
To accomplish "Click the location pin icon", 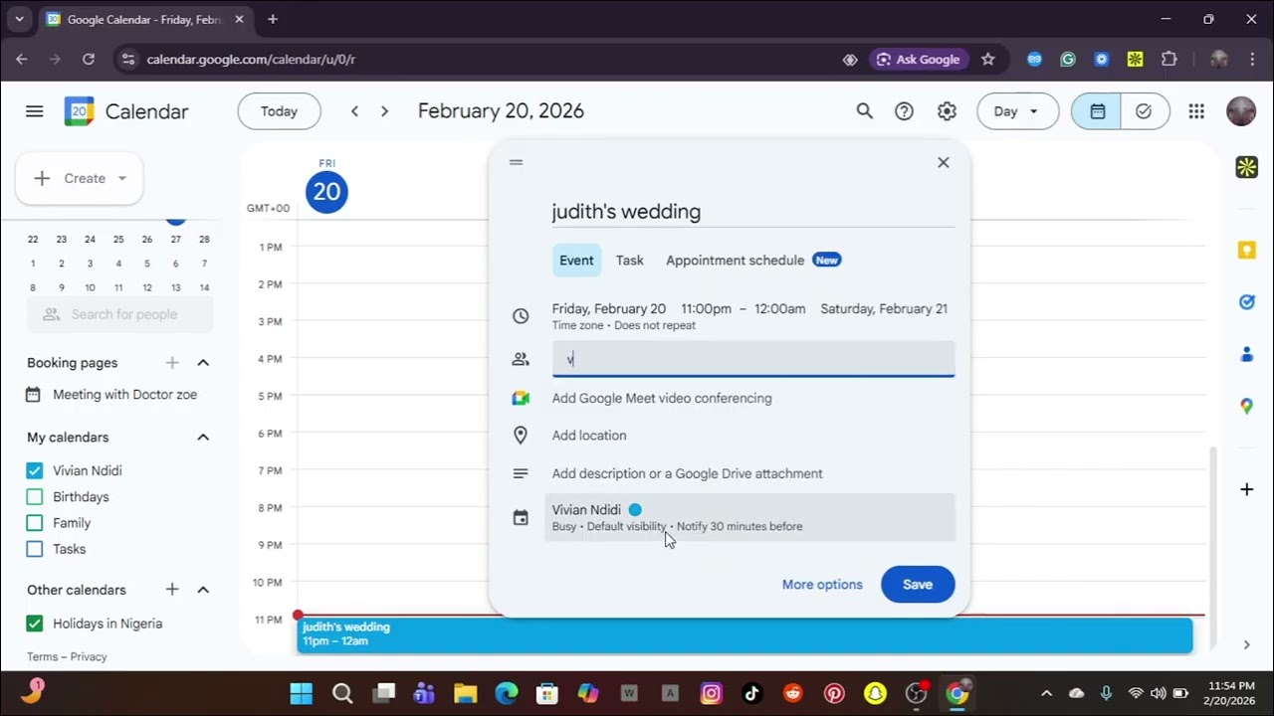I will point(521,436).
